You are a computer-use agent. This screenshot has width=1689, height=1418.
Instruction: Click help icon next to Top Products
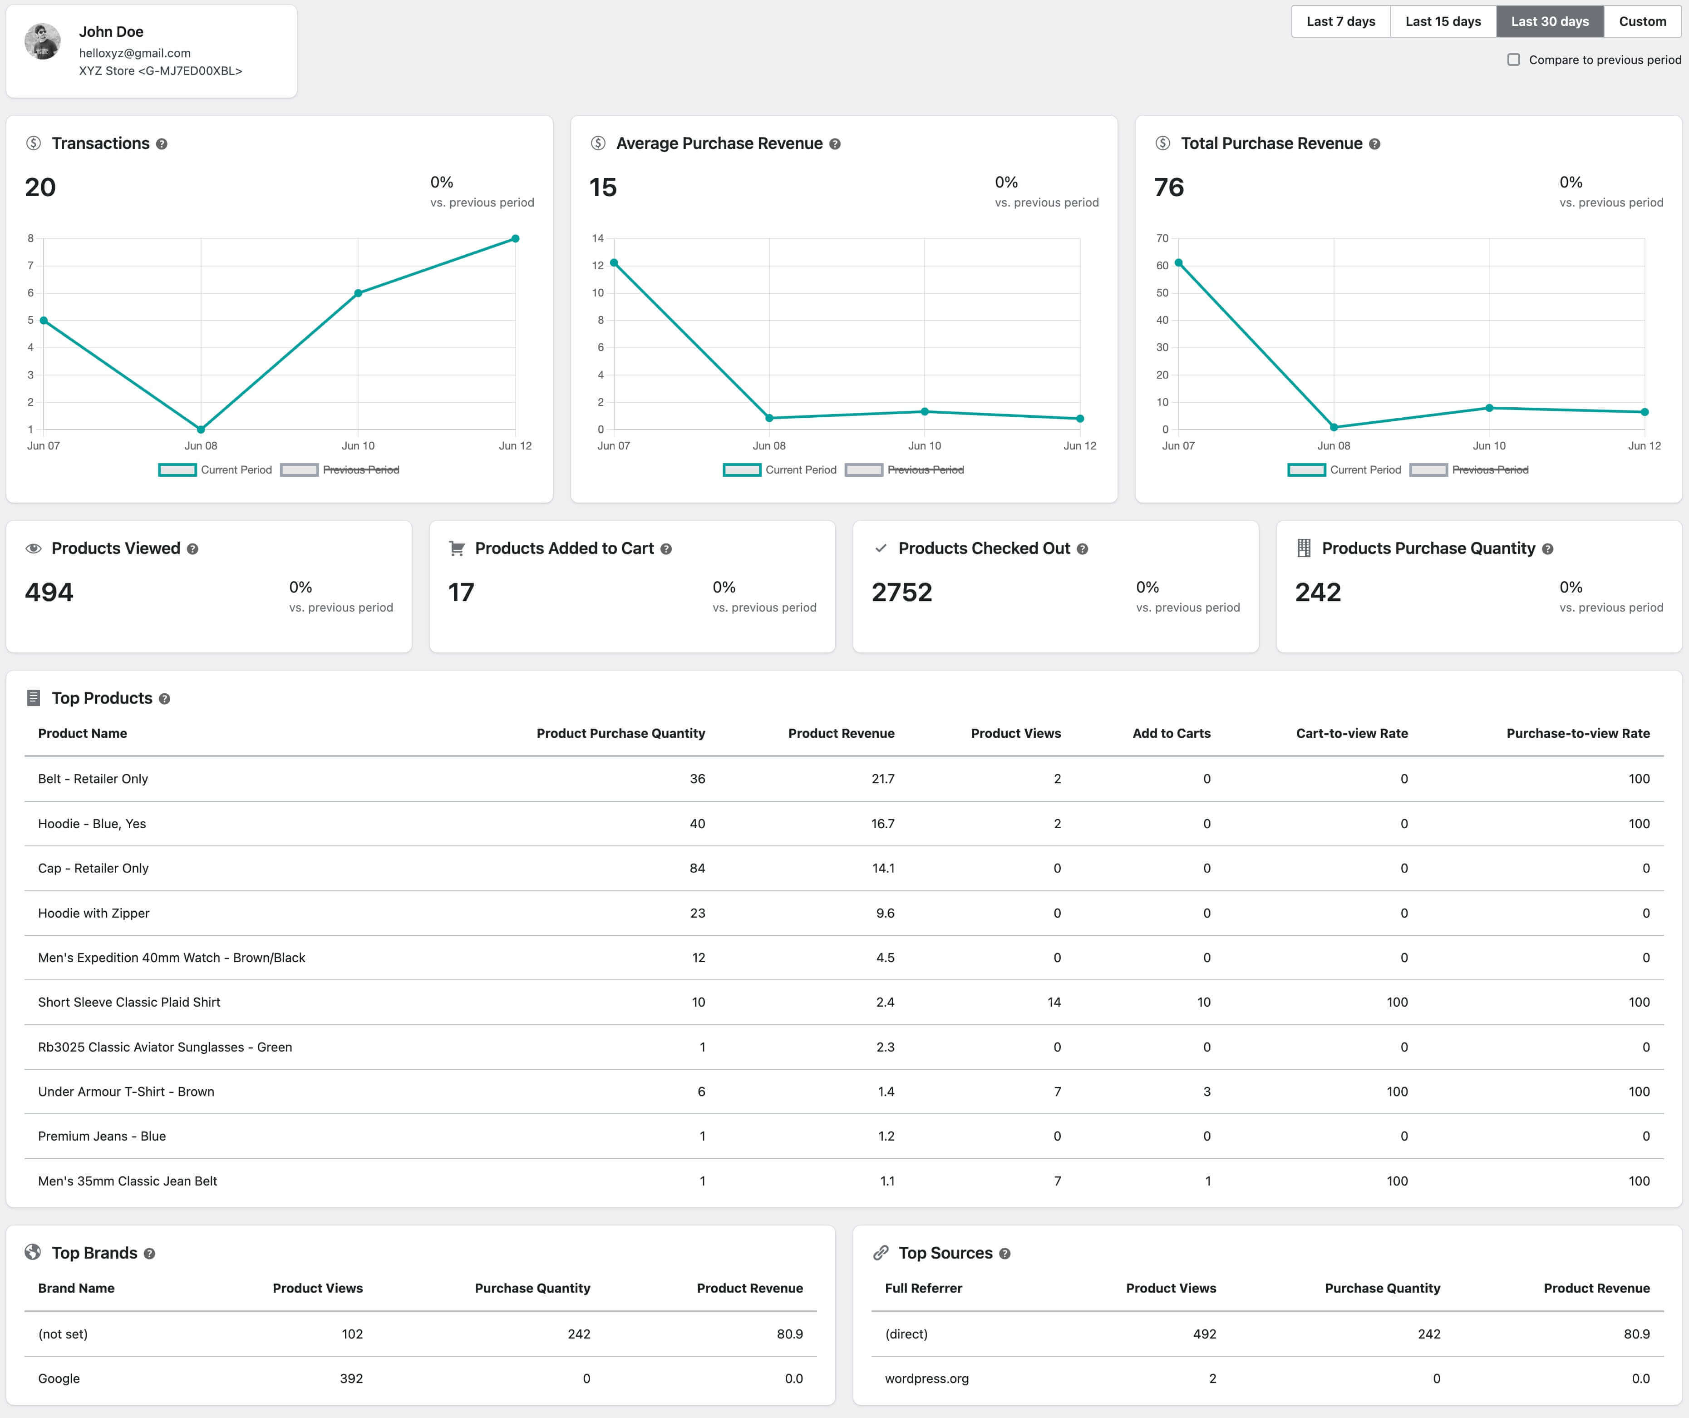click(x=164, y=699)
